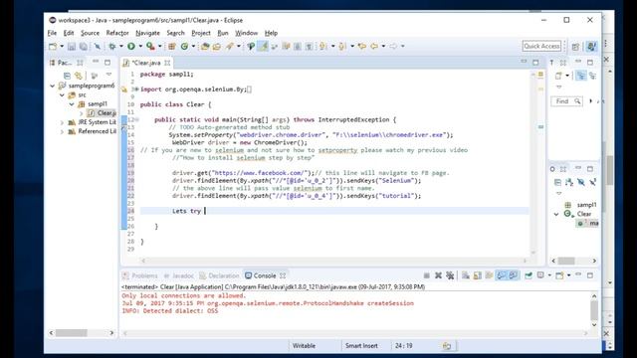This screenshot has height=358, width=637.
Task: Click the New Java Class toolbar icon
Action: (184, 47)
